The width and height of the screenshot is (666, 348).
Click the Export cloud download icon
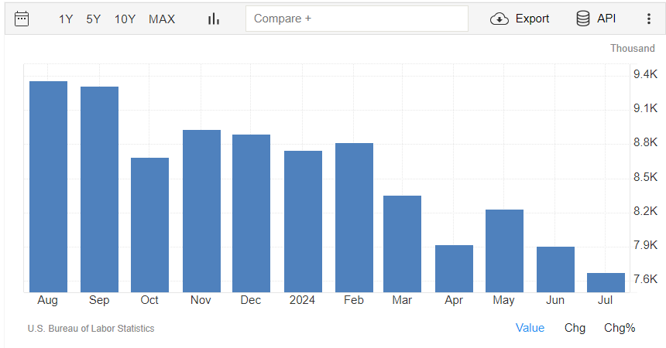point(499,19)
